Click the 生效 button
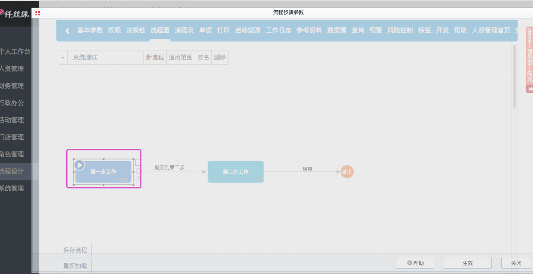Viewport: 533px width, 274px height. [467, 263]
